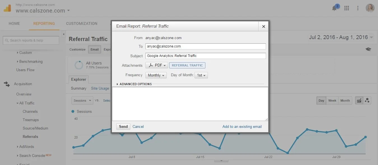This screenshot has height=165, width=378.
Task: Go to the HOME tab
Action: tap(14, 23)
